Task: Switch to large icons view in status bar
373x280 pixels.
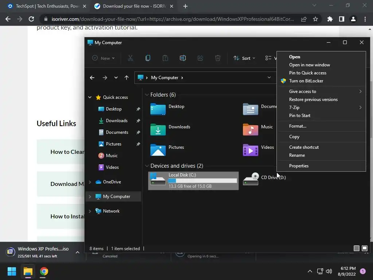Action: (x=364, y=248)
